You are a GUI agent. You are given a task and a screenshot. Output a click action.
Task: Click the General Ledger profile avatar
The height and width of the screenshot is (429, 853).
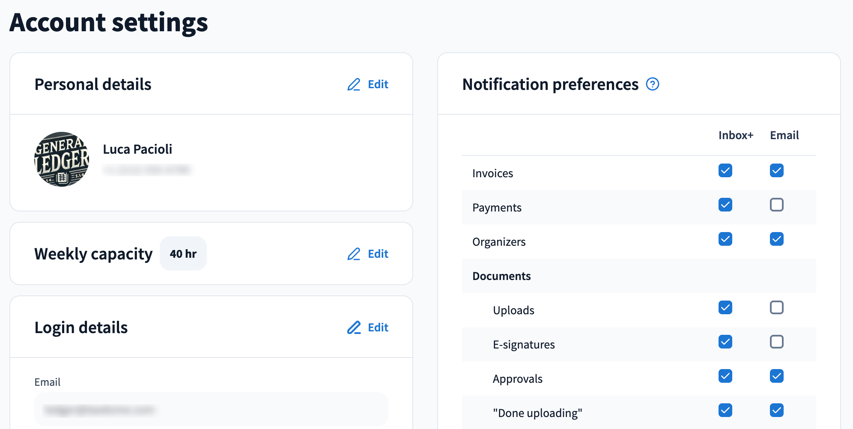click(x=62, y=159)
